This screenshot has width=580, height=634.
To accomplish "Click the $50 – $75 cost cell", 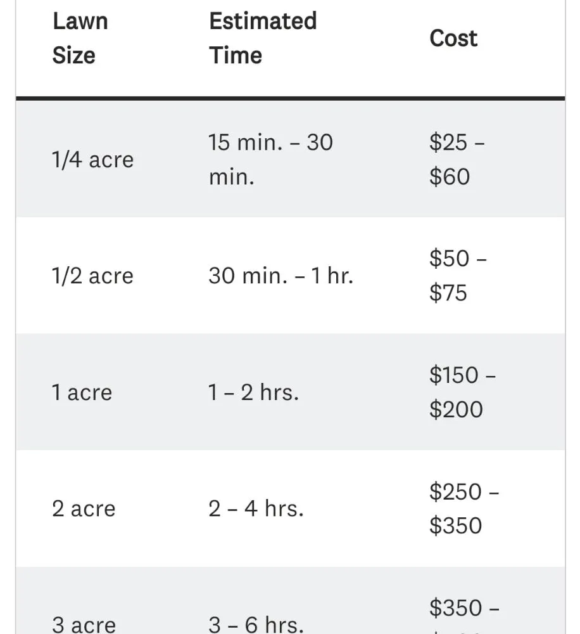I will click(x=458, y=276).
